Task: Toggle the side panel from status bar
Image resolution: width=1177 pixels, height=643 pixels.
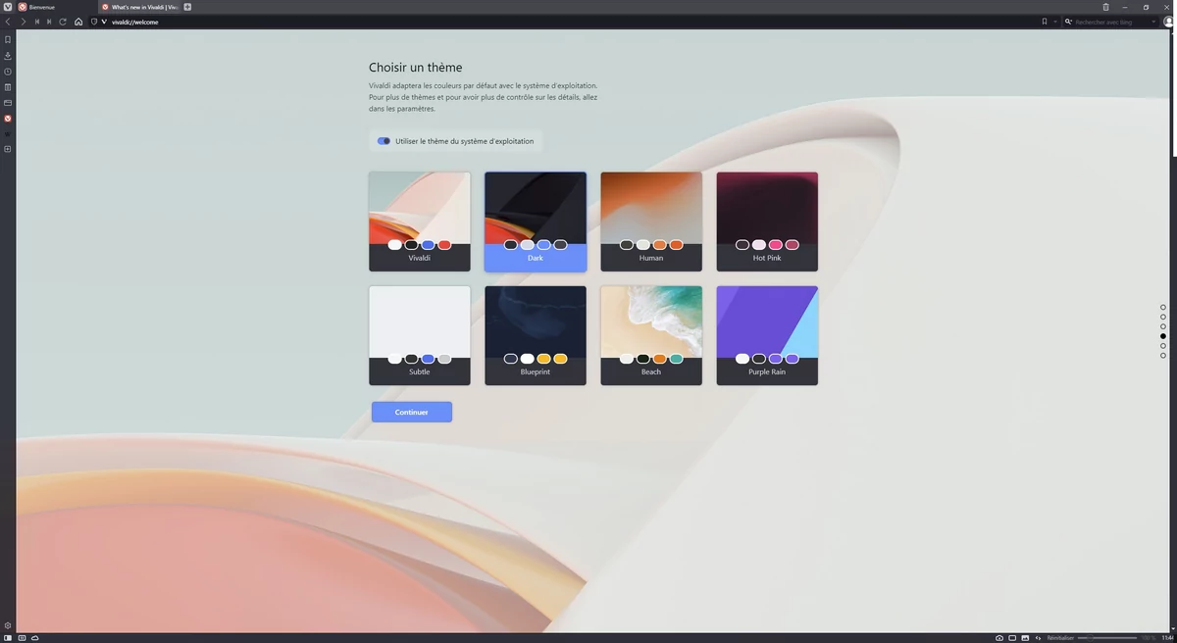Action: (8, 638)
